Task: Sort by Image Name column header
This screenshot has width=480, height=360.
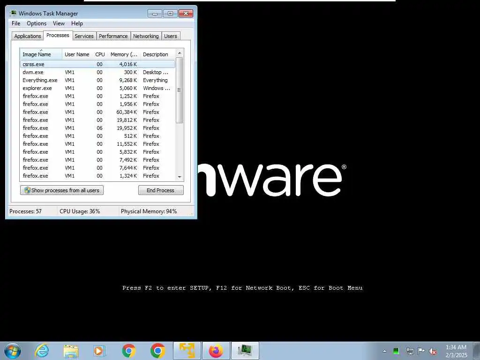Action: pyautogui.click(x=41, y=54)
